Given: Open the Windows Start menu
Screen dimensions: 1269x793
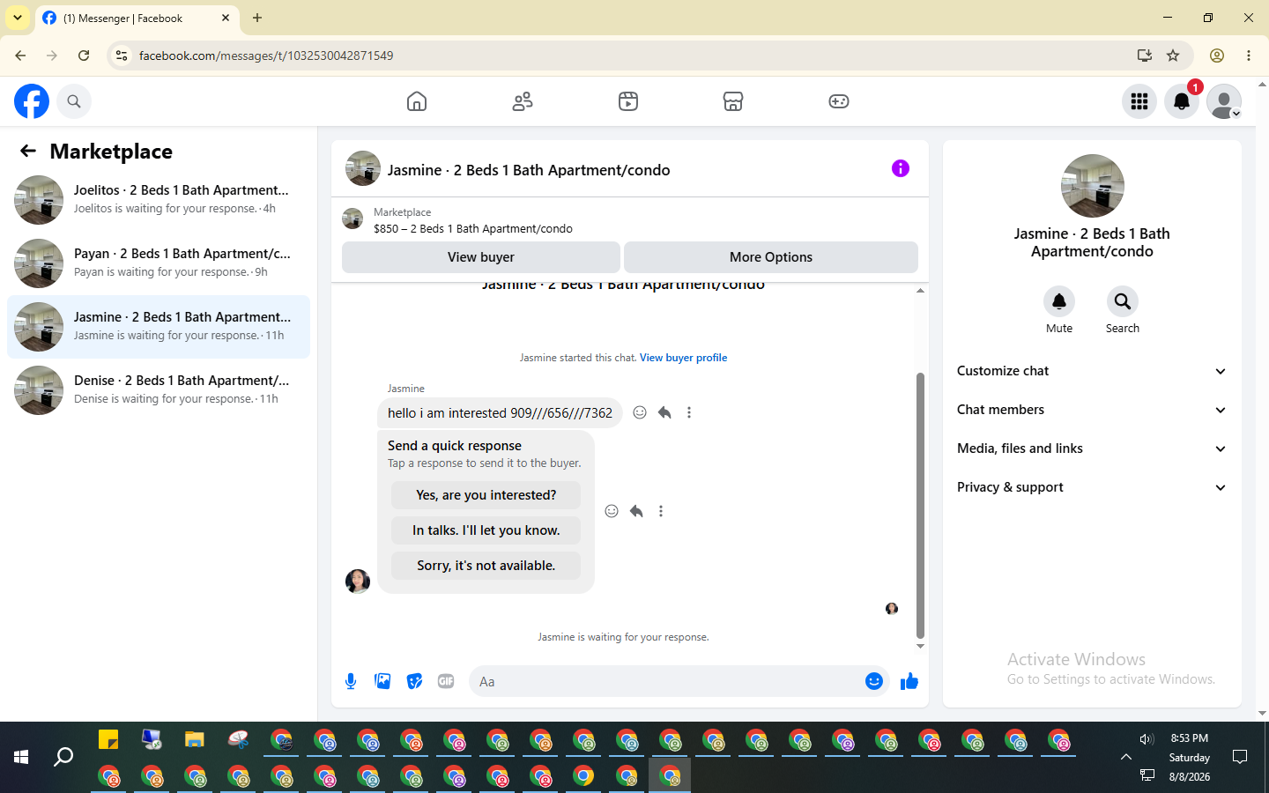Looking at the screenshot, I should 21,757.
